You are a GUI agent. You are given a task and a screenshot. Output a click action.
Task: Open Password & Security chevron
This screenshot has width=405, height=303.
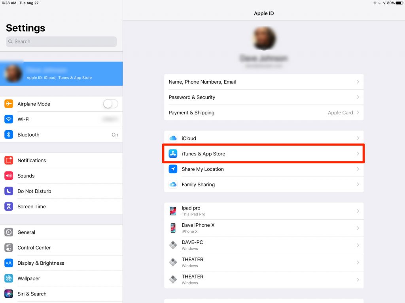[x=358, y=97]
